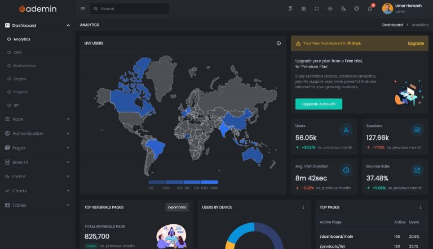
Task: Click the Upgrade link in trial banner
Action: (x=416, y=43)
